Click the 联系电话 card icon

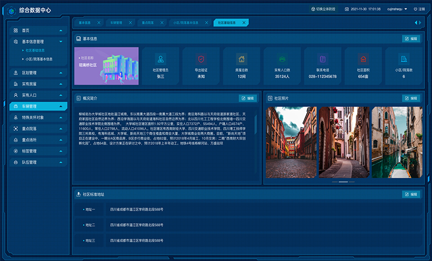point(322,59)
